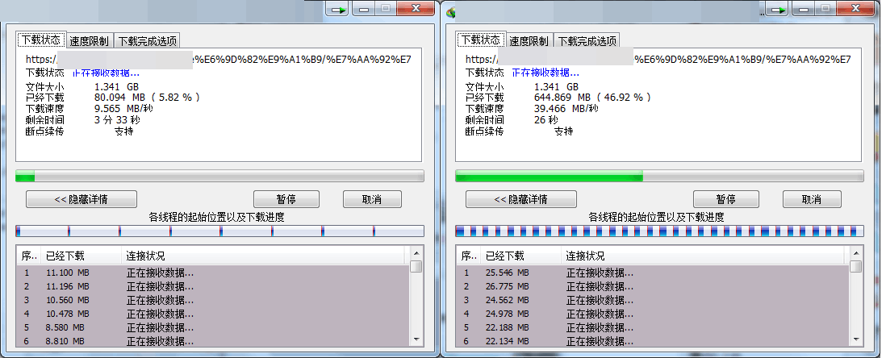Select thread row showing 26.775 MB

point(653,286)
